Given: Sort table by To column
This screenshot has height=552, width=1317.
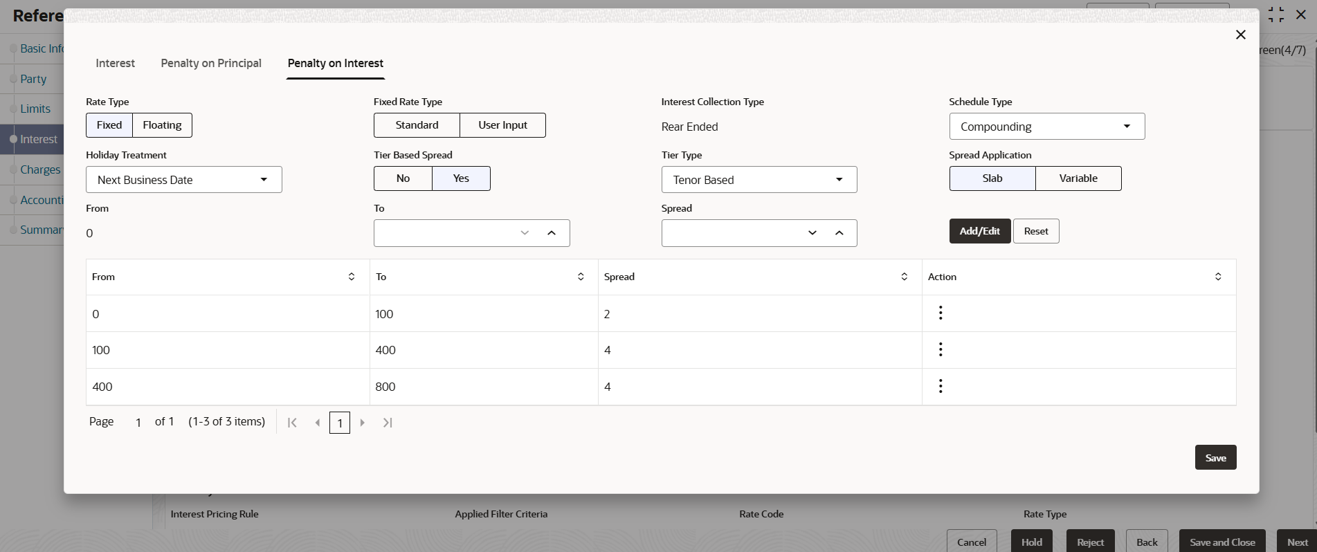Looking at the screenshot, I should [581, 277].
